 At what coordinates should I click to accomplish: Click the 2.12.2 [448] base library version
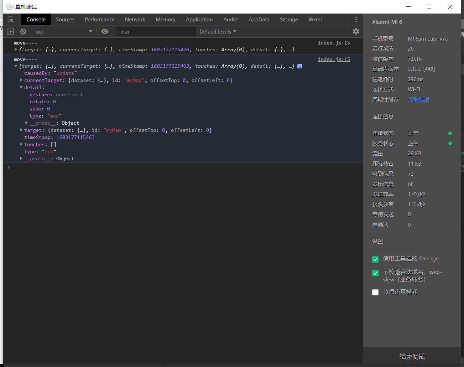(421, 69)
